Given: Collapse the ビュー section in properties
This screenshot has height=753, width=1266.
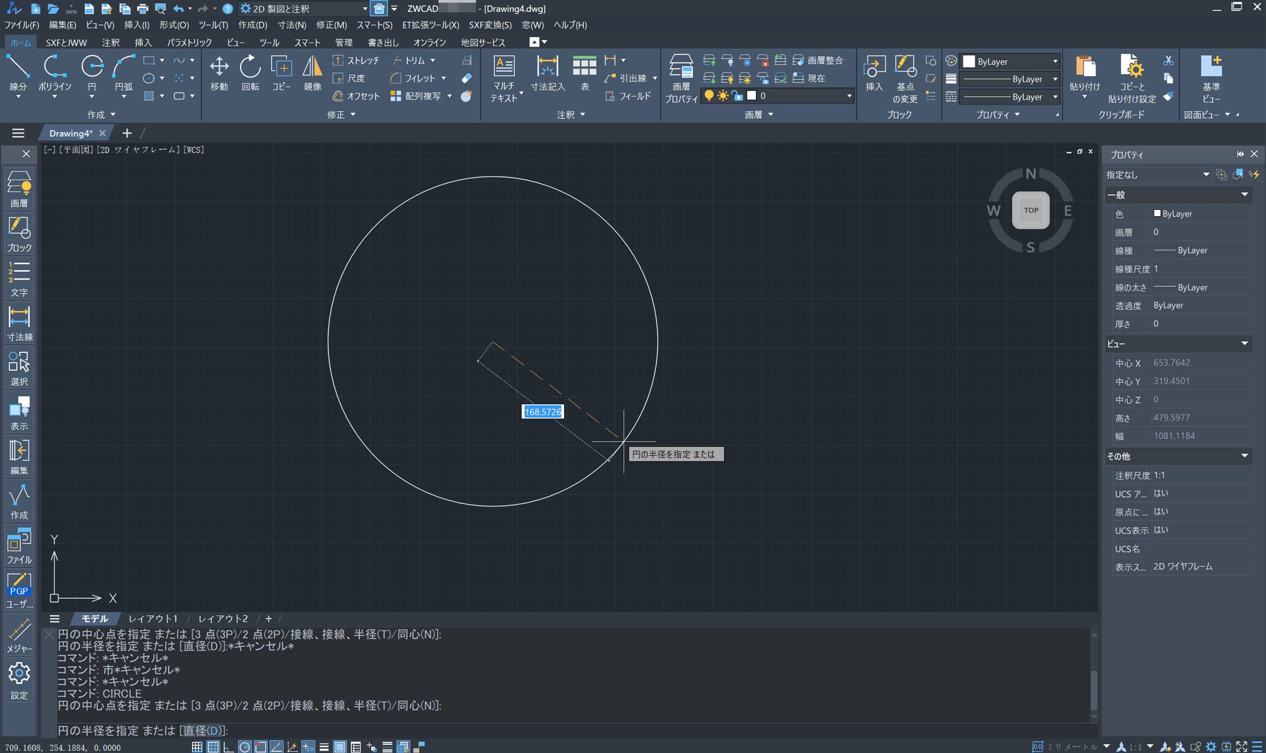Looking at the screenshot, I should pyautogui.click(x=1244, y=344).
